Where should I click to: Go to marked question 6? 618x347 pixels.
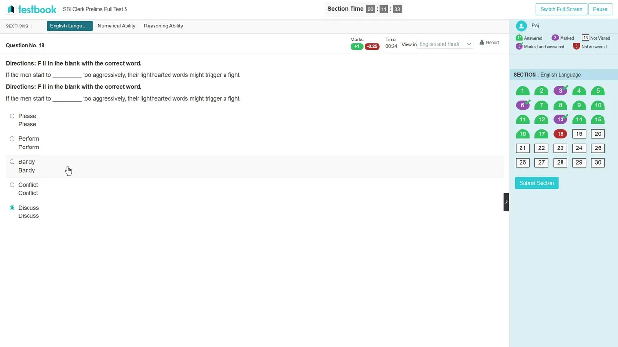(522, 105)
